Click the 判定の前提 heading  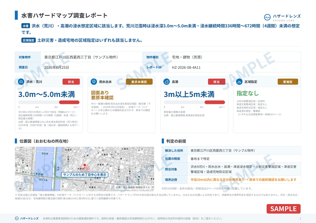[x=176, y=141]
